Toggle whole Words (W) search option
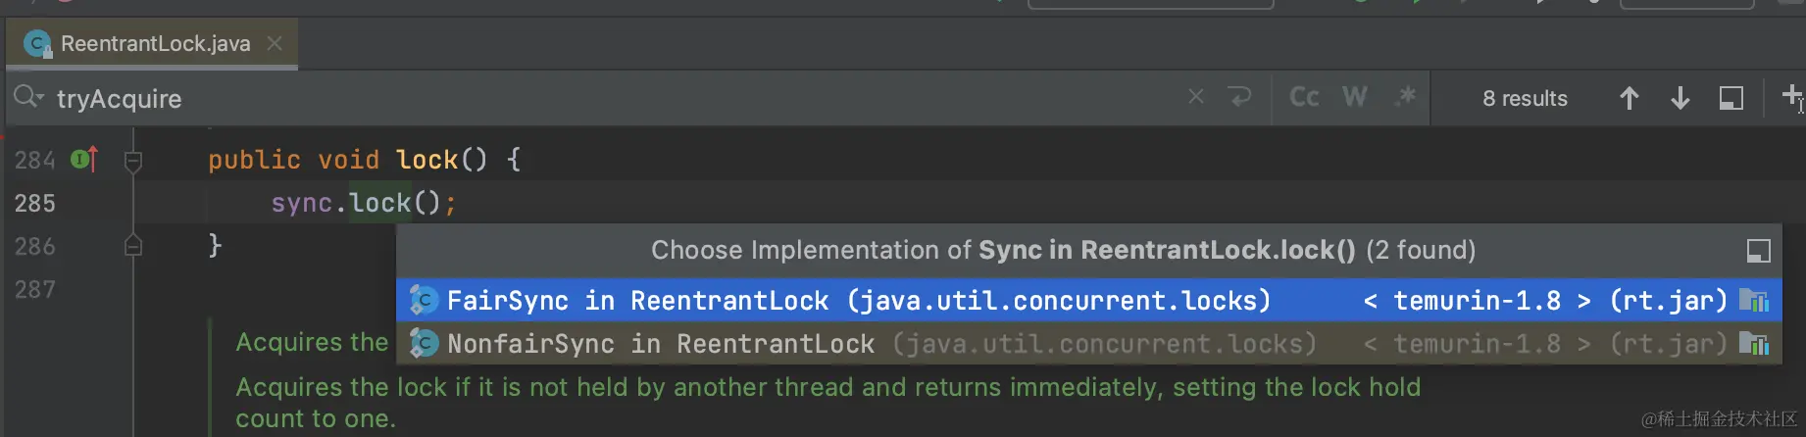1806x437 pixels. click(x=1355, y=97)
